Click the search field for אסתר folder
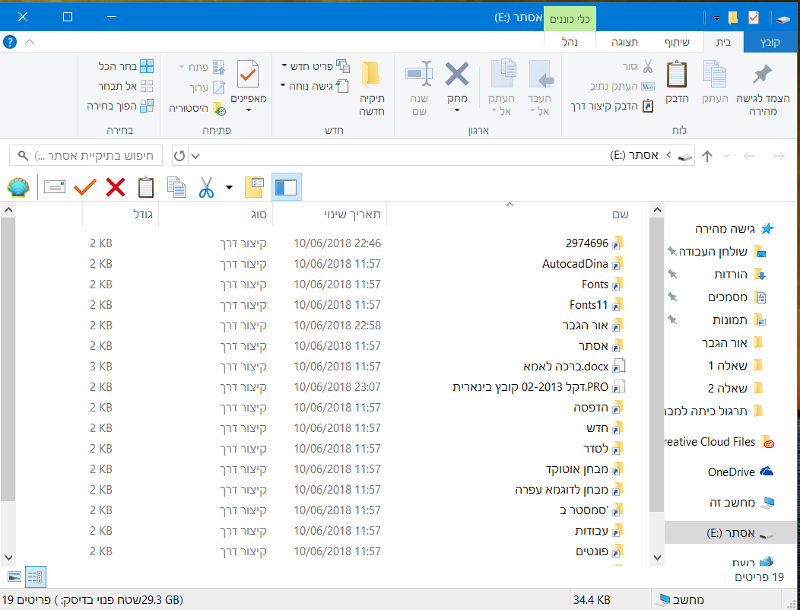This screenshot has width=800, height=610. click(x=86, y=155)
